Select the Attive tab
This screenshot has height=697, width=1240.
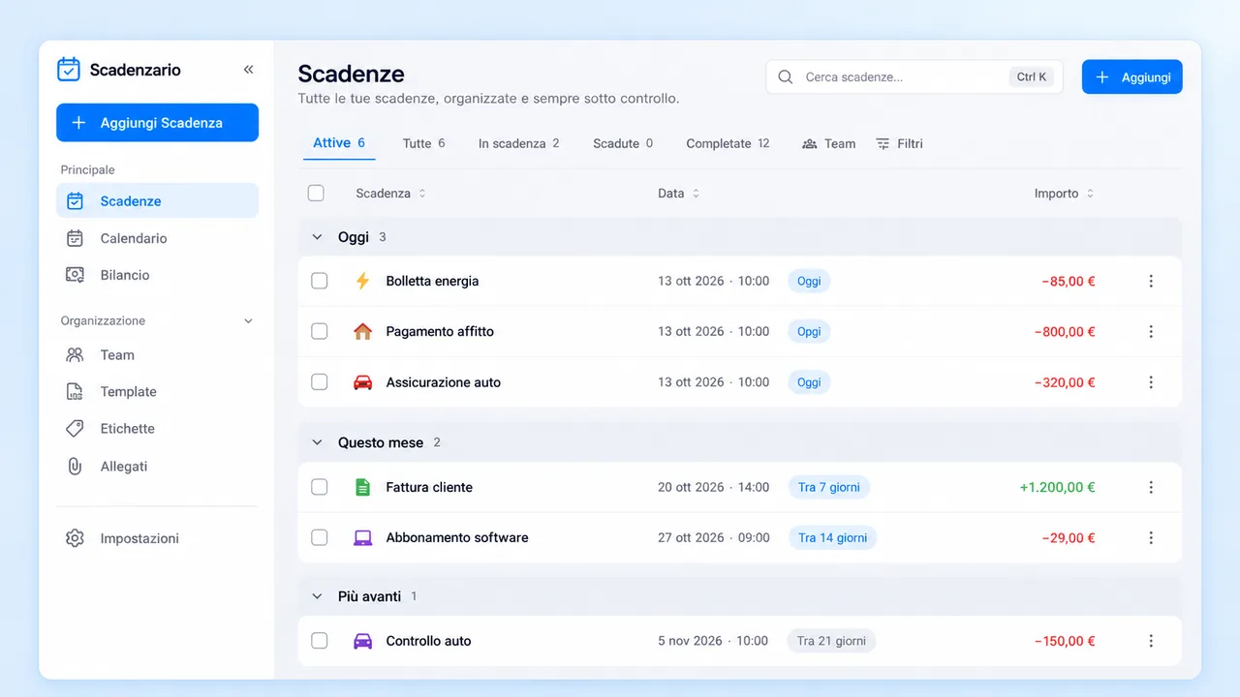pyautogui.click(x=338, y=143)
